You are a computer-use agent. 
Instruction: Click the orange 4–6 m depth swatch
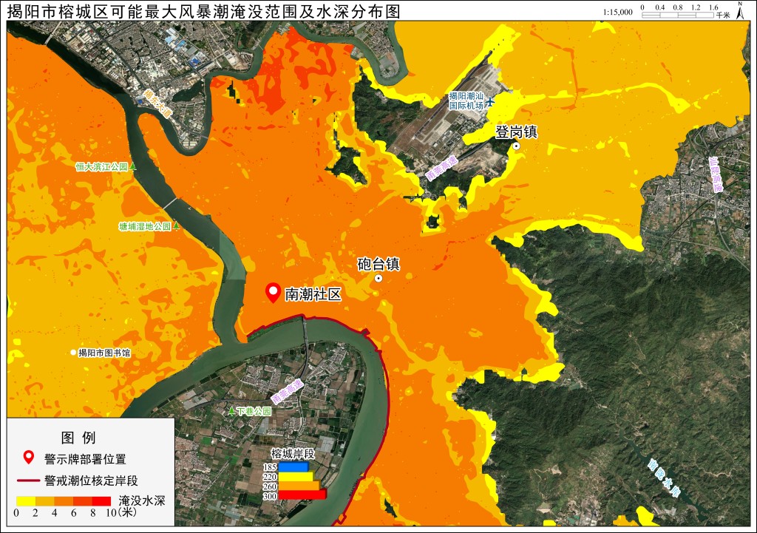click(64, 501)
